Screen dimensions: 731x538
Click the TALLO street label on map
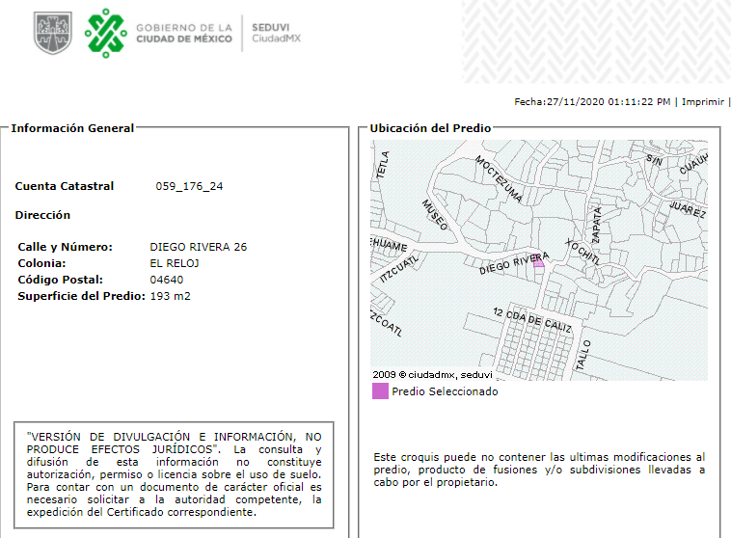[583, 355]
